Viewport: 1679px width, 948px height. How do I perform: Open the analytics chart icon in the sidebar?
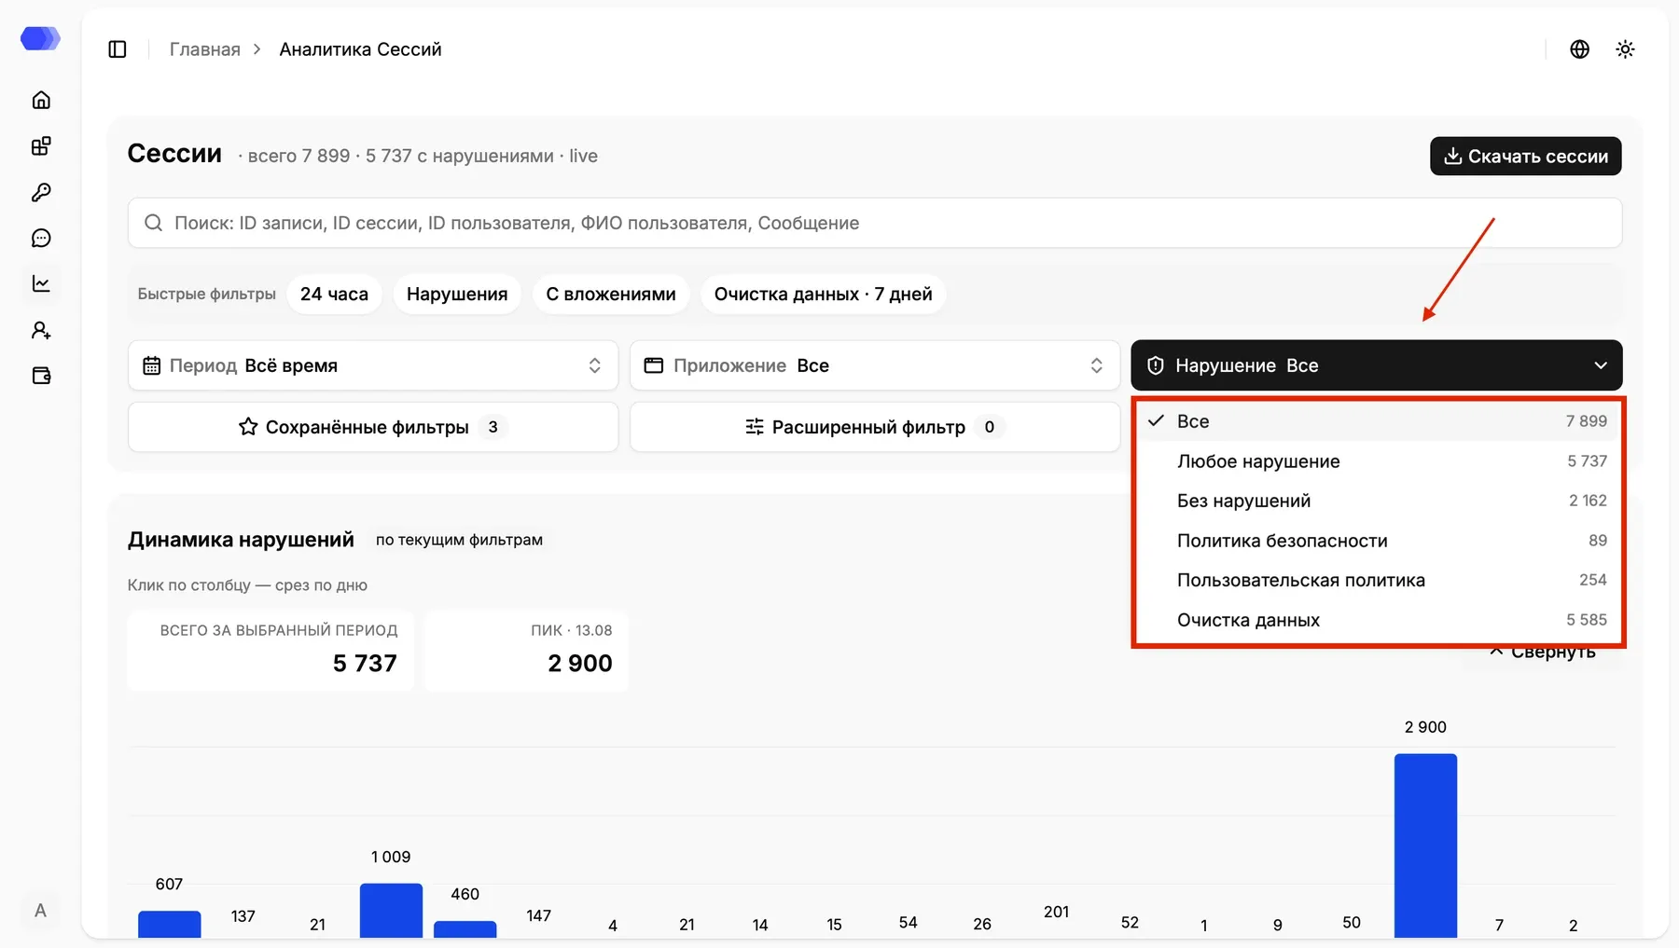(41, 283)
